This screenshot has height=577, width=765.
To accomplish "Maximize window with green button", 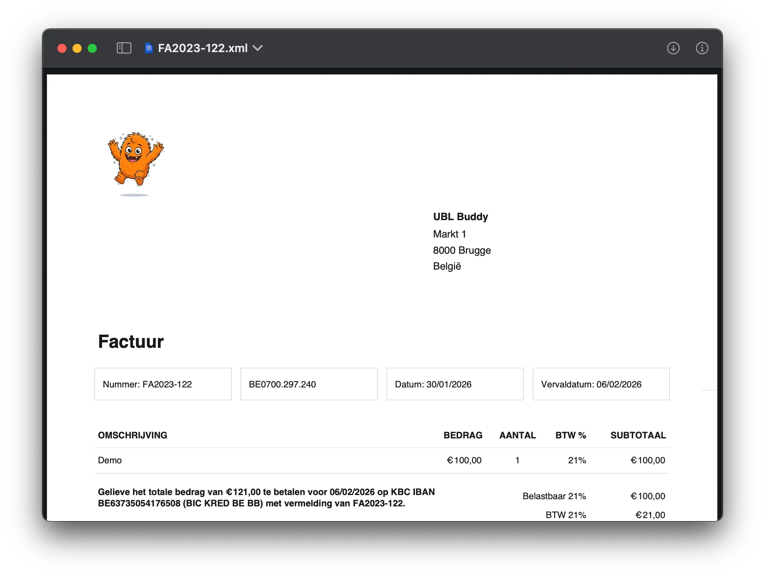I will (92, 48).
